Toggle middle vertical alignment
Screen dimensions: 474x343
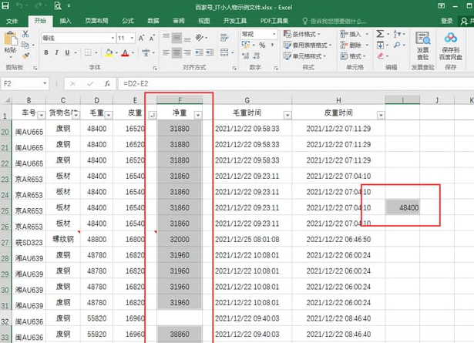pos(176,38)
